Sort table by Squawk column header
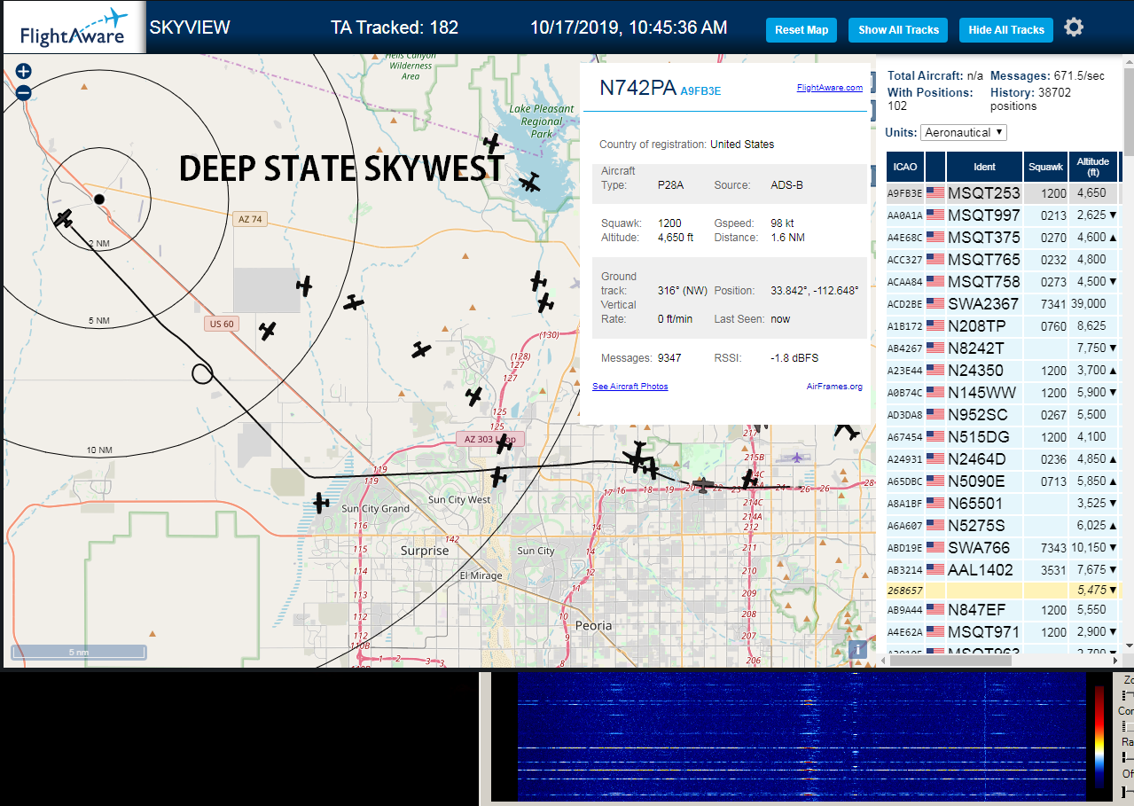Image resolution: width=1134 pixels, height=806 pixels. click(x=1045, y=167)
